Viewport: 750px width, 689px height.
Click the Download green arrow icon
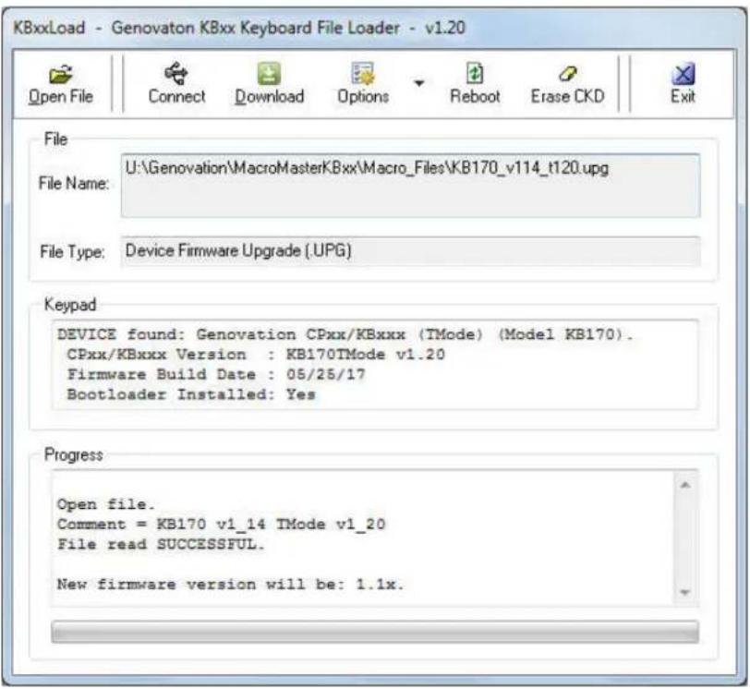point(269,74)
